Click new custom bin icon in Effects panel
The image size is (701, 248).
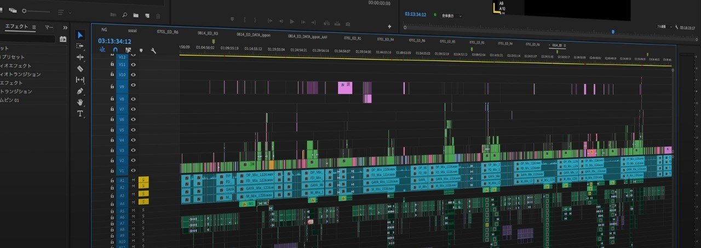click(63, 39)
